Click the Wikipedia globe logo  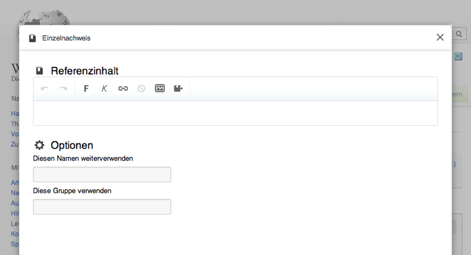pyautogui.click(x=44, y=18)
